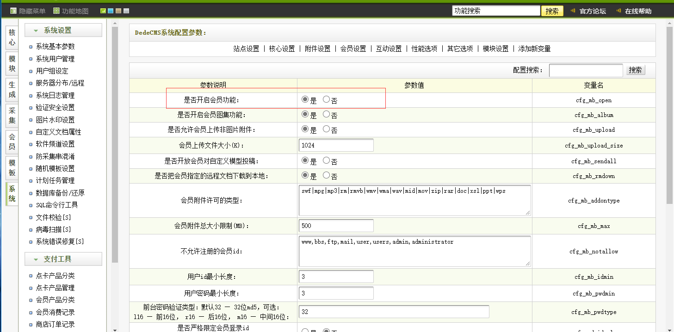Collapse the 支付工具 menu section

(63, 259)
